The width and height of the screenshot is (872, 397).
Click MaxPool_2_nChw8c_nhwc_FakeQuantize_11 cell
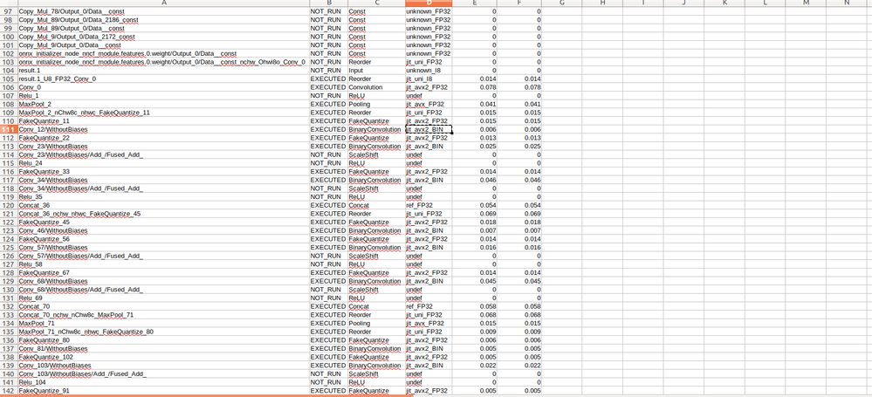[163, 113]
